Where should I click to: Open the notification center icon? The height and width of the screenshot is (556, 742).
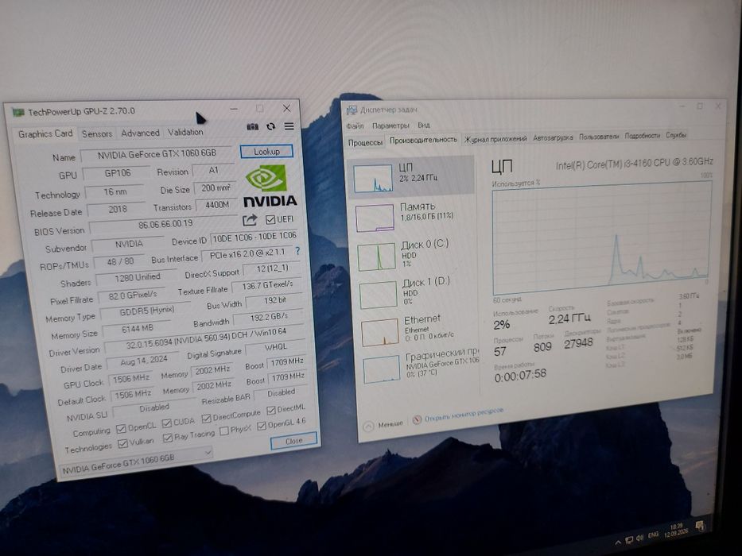coord(700,526)
